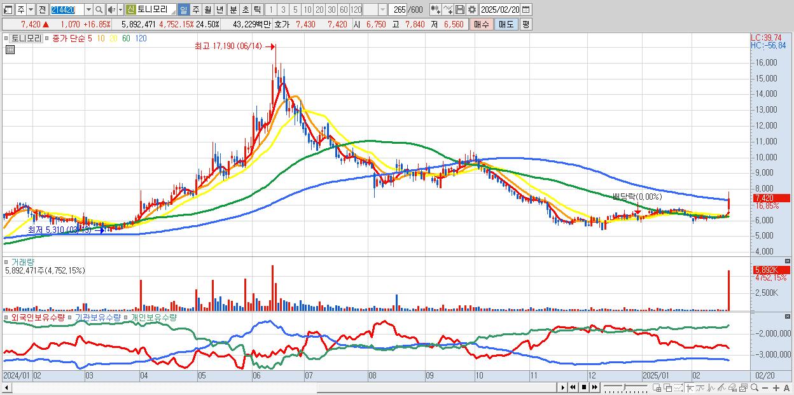
Task: Open the '주' market type dropdown arrow
Action: point(31,10)
